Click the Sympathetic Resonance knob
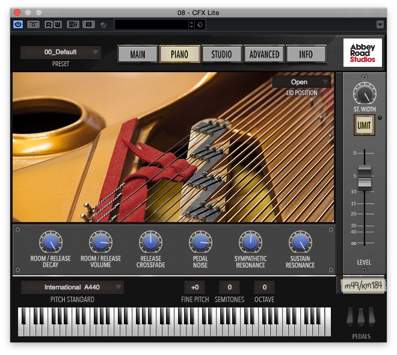 [250, 242]
